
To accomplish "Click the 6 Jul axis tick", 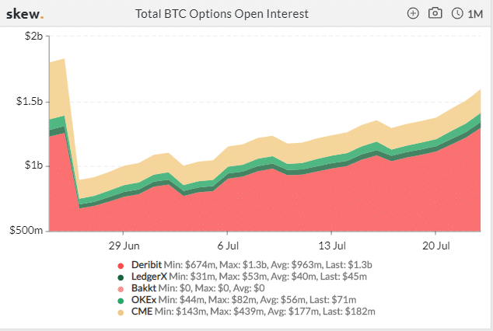I will click(228, 246).
